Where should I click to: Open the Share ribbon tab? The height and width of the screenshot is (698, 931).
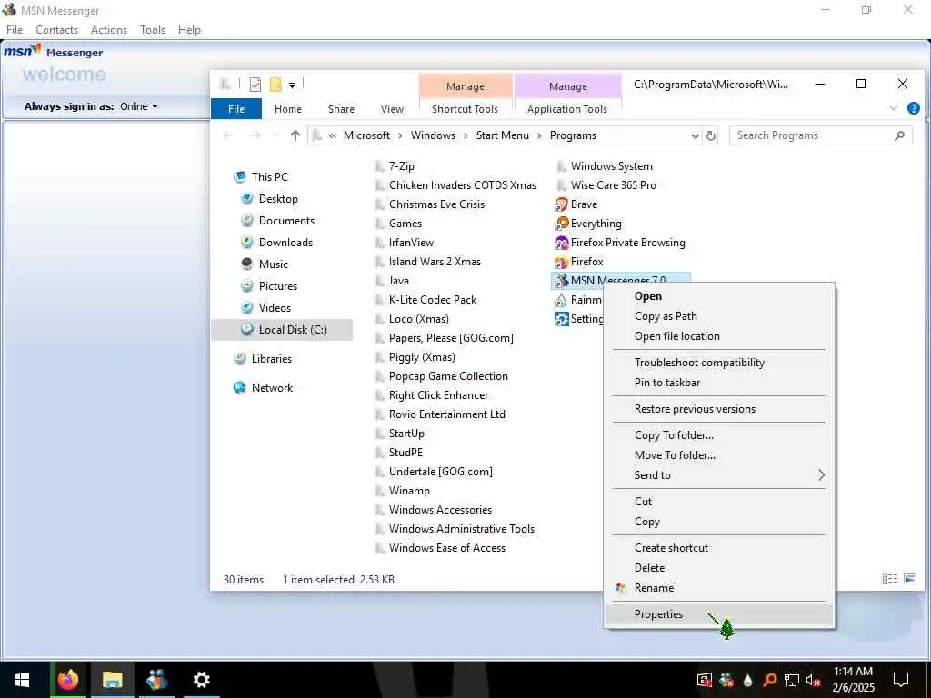pyautogui.click(x=342, y=109)
